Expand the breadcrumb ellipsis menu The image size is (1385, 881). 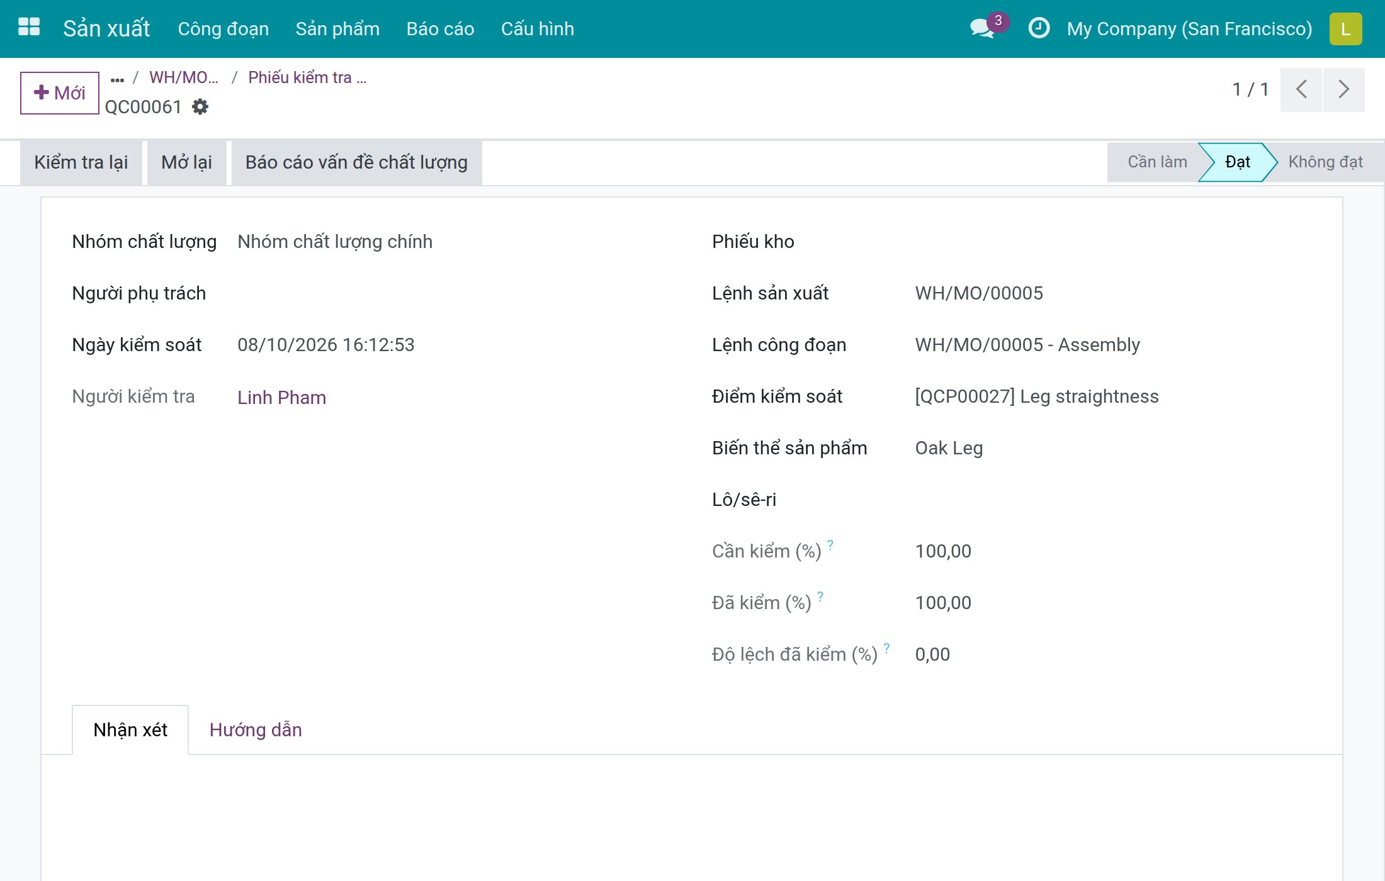117,79
